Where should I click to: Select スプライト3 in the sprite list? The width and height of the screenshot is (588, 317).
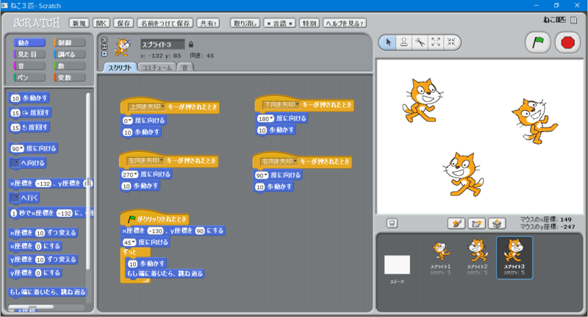coord(514,258)
